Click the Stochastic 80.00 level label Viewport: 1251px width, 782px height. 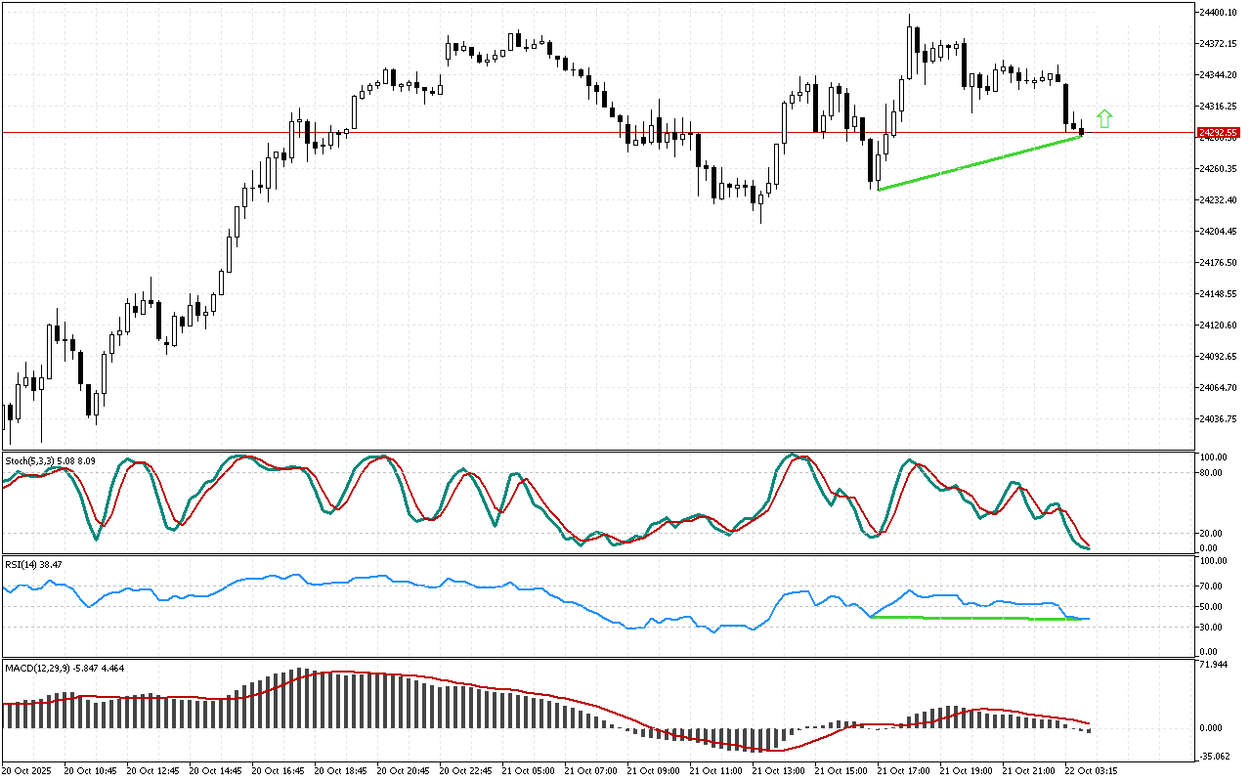pyautogui.click(x=1212, y=473)
